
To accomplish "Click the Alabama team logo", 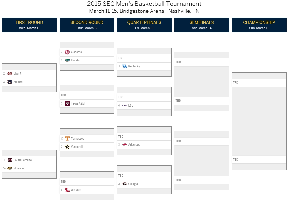I will pyautogui.click(x=67, y=52).
